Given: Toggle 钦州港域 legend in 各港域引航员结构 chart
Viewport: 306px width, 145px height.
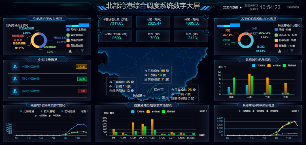Looking at the screenshot, I should coord(274,66).
